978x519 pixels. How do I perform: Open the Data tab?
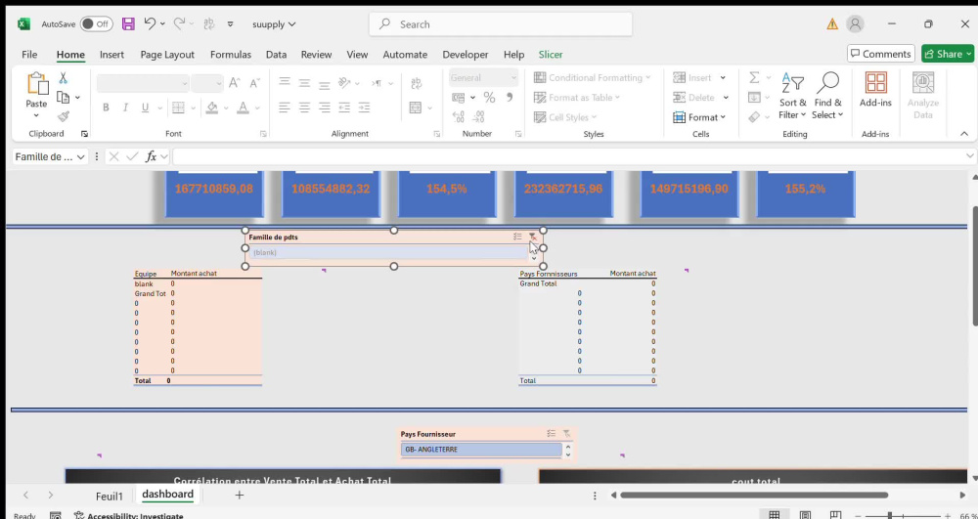277,54
